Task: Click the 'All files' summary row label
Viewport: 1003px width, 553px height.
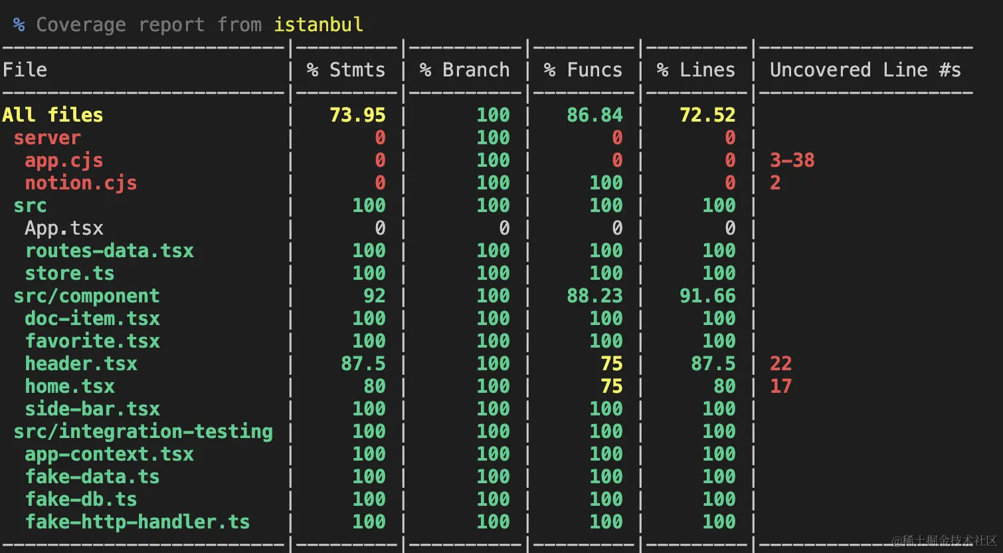Action: click(x=52, y=115)
